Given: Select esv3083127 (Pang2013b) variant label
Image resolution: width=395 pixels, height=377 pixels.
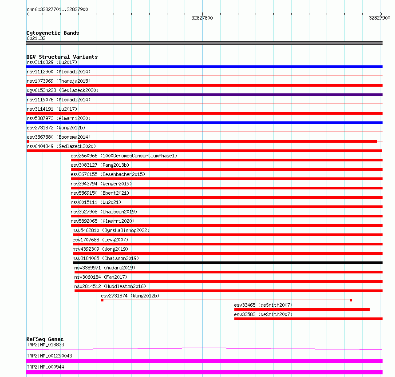Looking at the screenshot, I should [x=100, y=165].
